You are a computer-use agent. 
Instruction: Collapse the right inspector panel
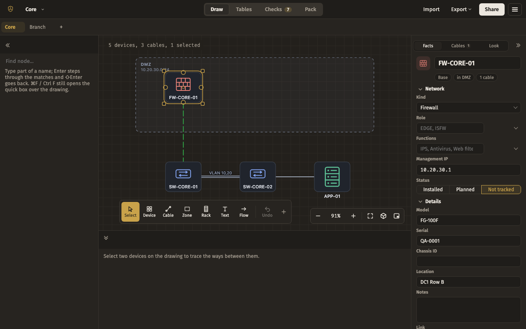pyautogui.click(x=518, y=46)
